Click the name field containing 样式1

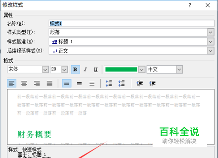132,24
